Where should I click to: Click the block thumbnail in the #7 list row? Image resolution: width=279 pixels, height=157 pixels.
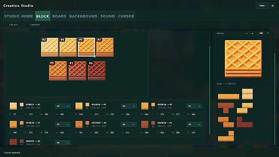point(13,124)
